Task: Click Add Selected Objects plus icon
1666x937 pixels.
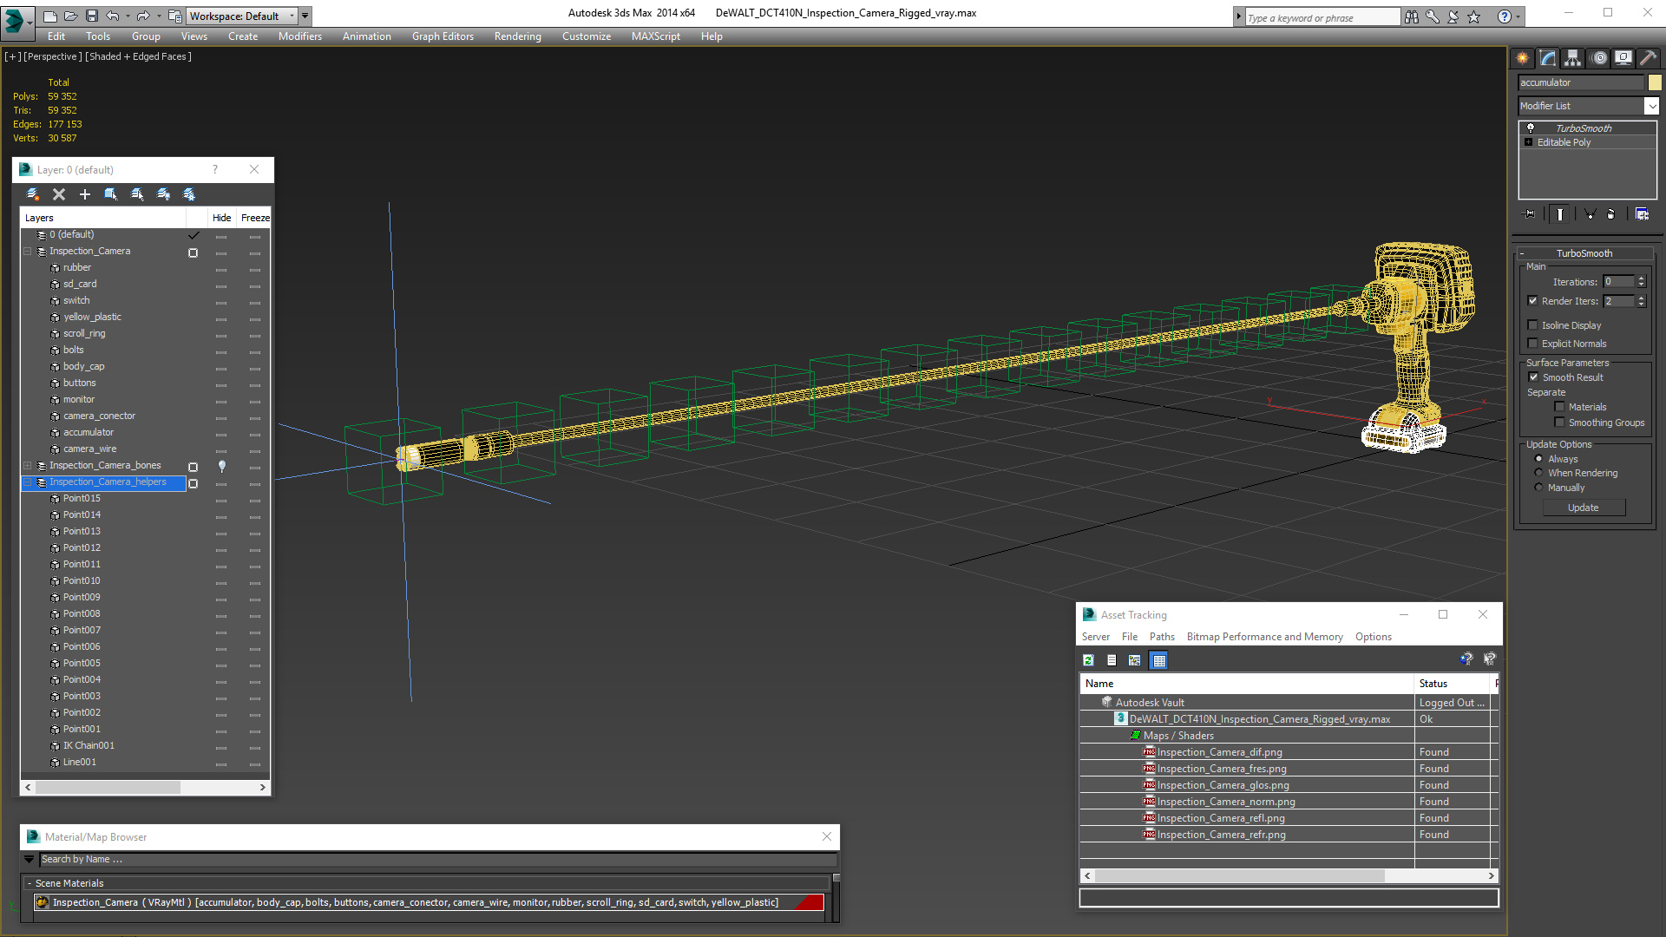Action: pos(85,194)
